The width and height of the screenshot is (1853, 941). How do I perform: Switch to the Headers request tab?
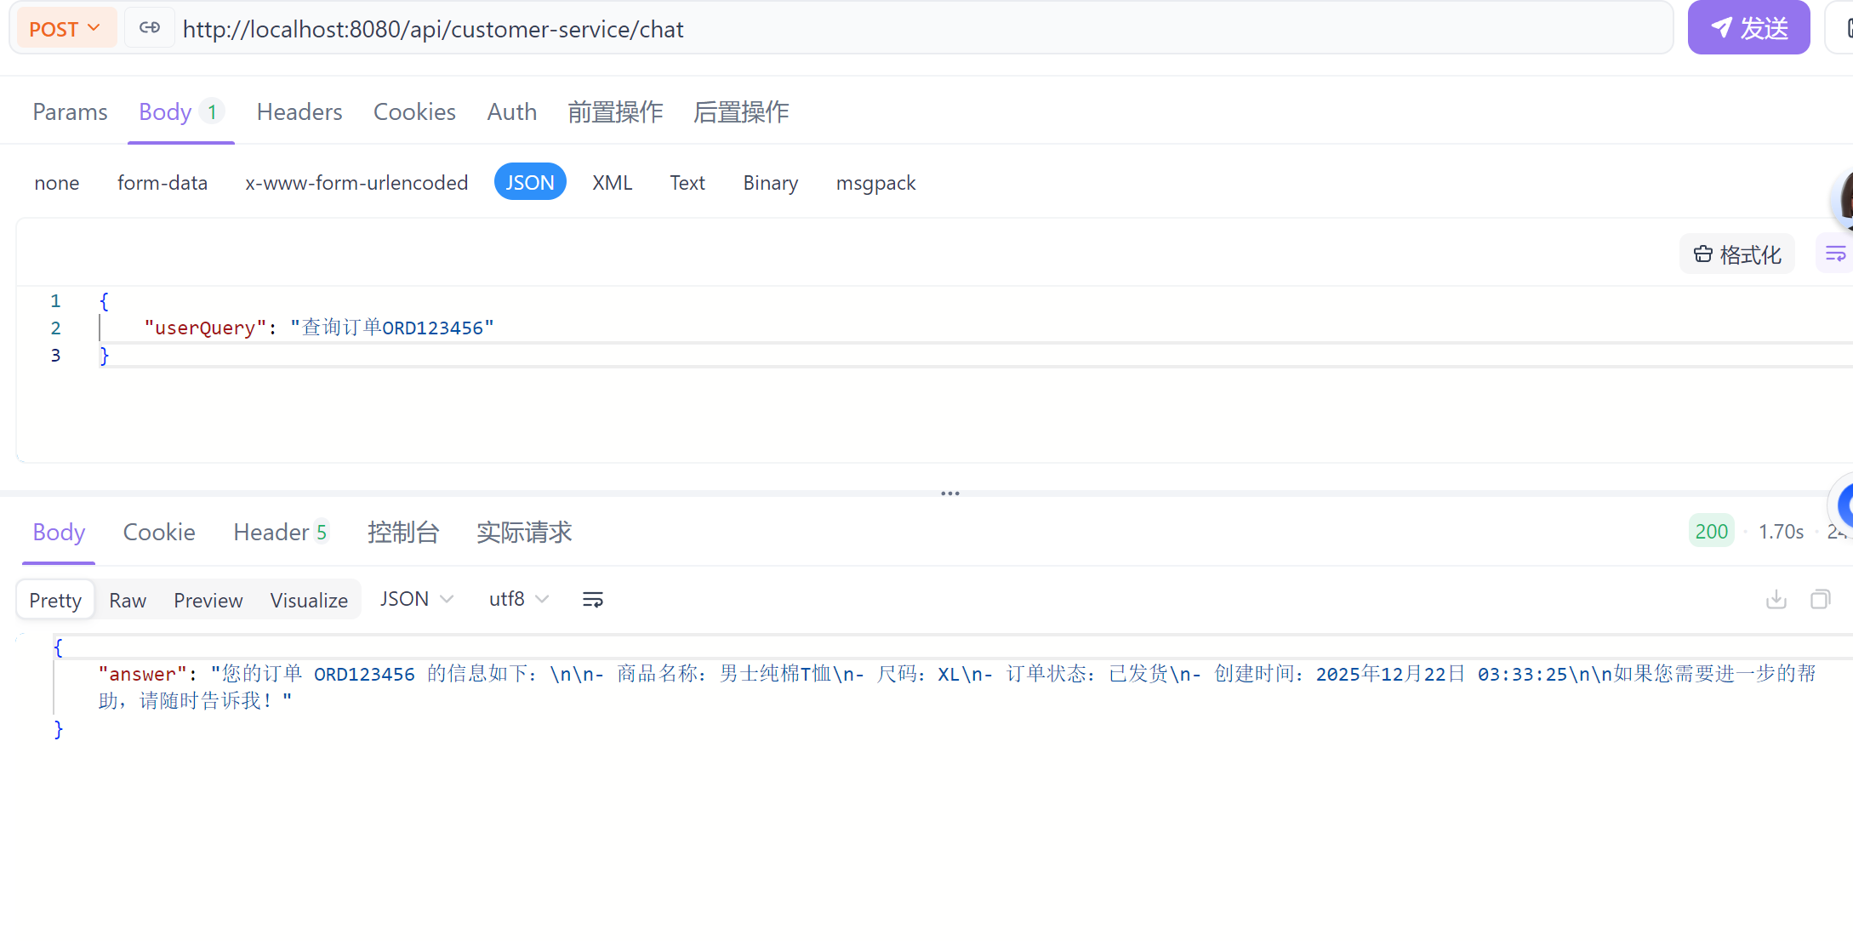coord(299,111)
